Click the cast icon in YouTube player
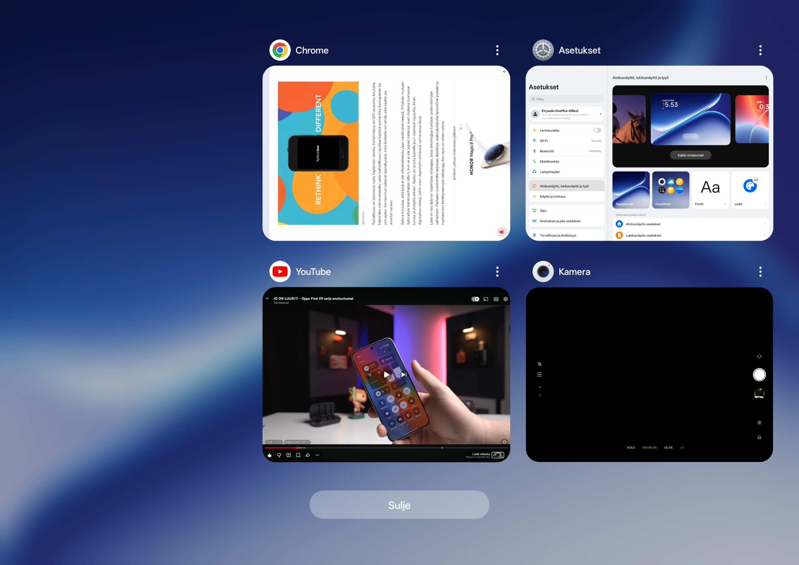Image resolution: width=799 pixels, height=565 pixels. 486,299
